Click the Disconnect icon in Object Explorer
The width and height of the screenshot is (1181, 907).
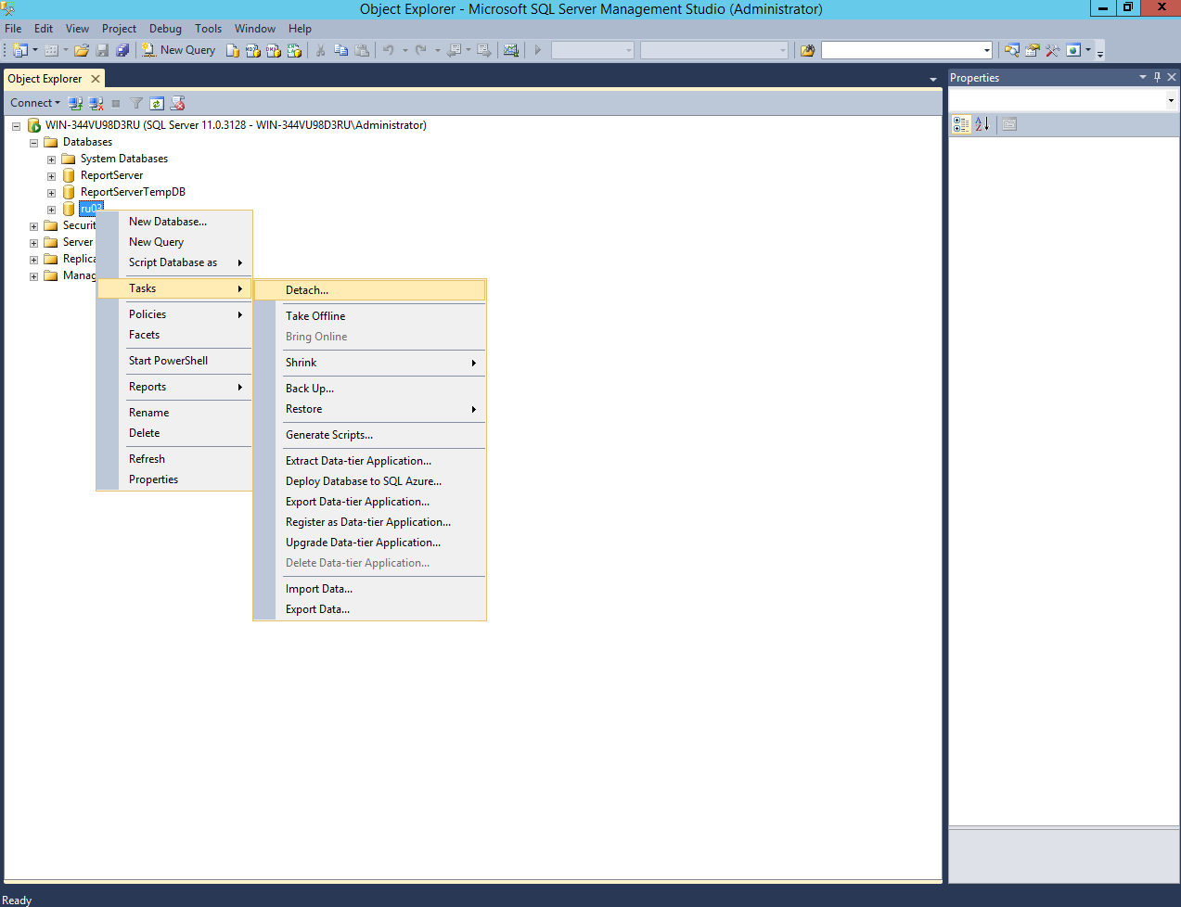click(96, 103)
